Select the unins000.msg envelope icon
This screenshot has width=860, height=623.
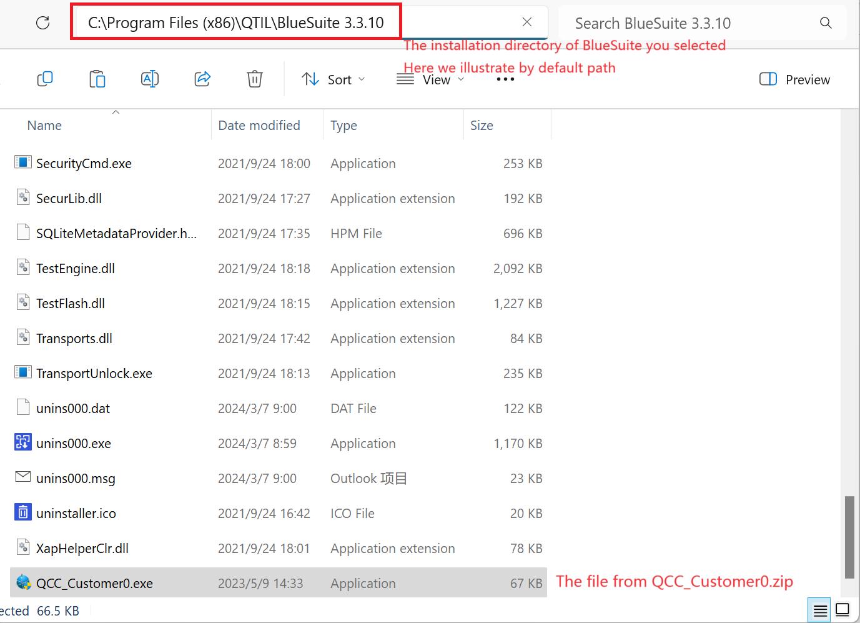point(23,477)
